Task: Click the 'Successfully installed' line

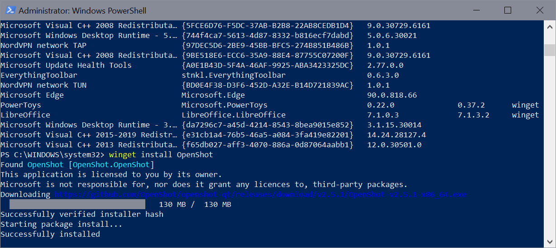Action: point(50,234)
